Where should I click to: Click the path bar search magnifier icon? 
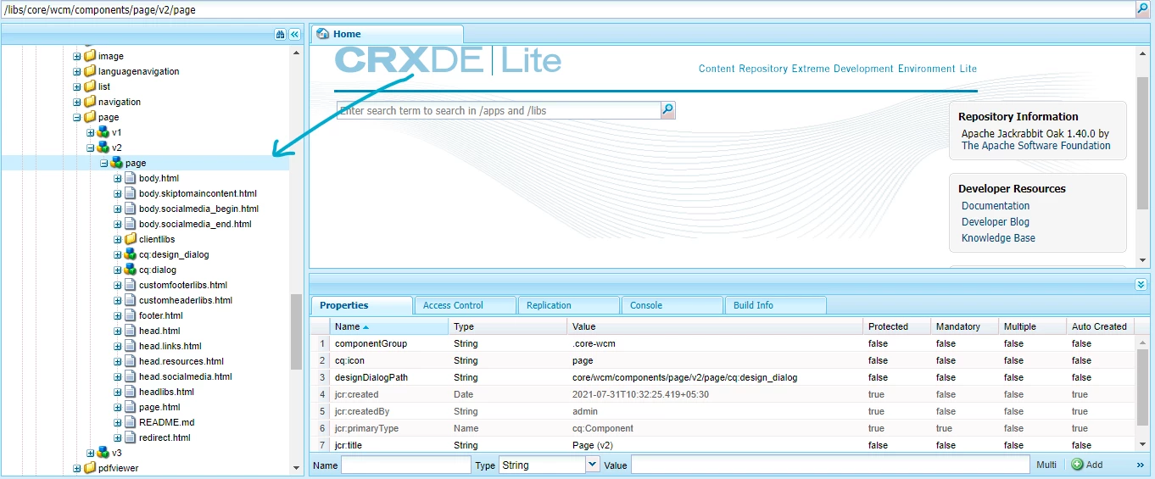tap(1142, 8)
